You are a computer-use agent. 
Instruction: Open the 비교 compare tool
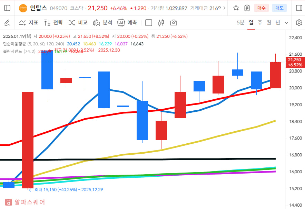78,23
